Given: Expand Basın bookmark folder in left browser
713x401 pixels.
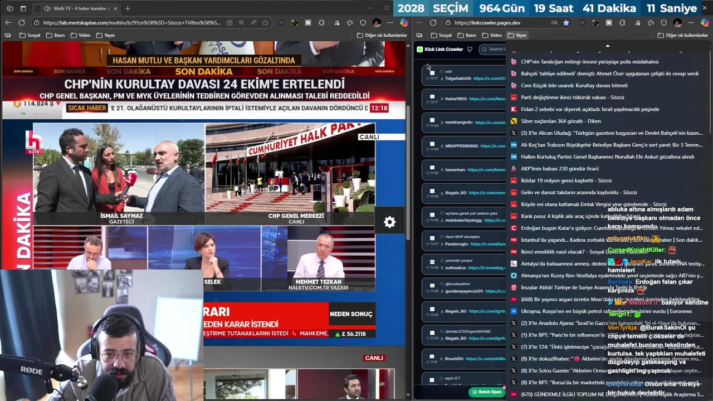Looking at the screenshot, I should coord(56,35).
